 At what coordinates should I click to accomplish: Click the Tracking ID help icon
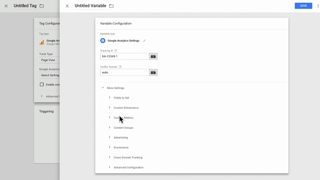116,50
